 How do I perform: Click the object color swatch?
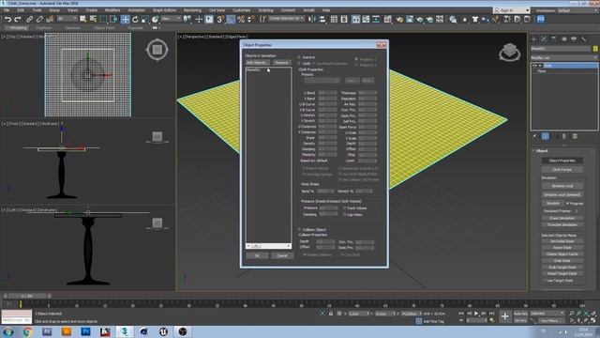tap(595, 49)
